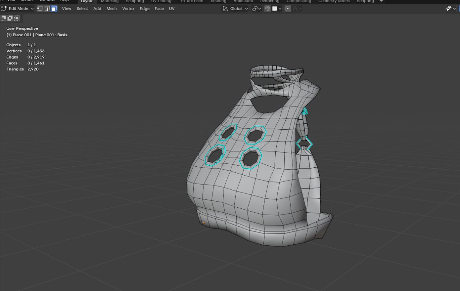The image size is (460, 291).
Task: Click the Select menu in header
Action: coord(82,9)
